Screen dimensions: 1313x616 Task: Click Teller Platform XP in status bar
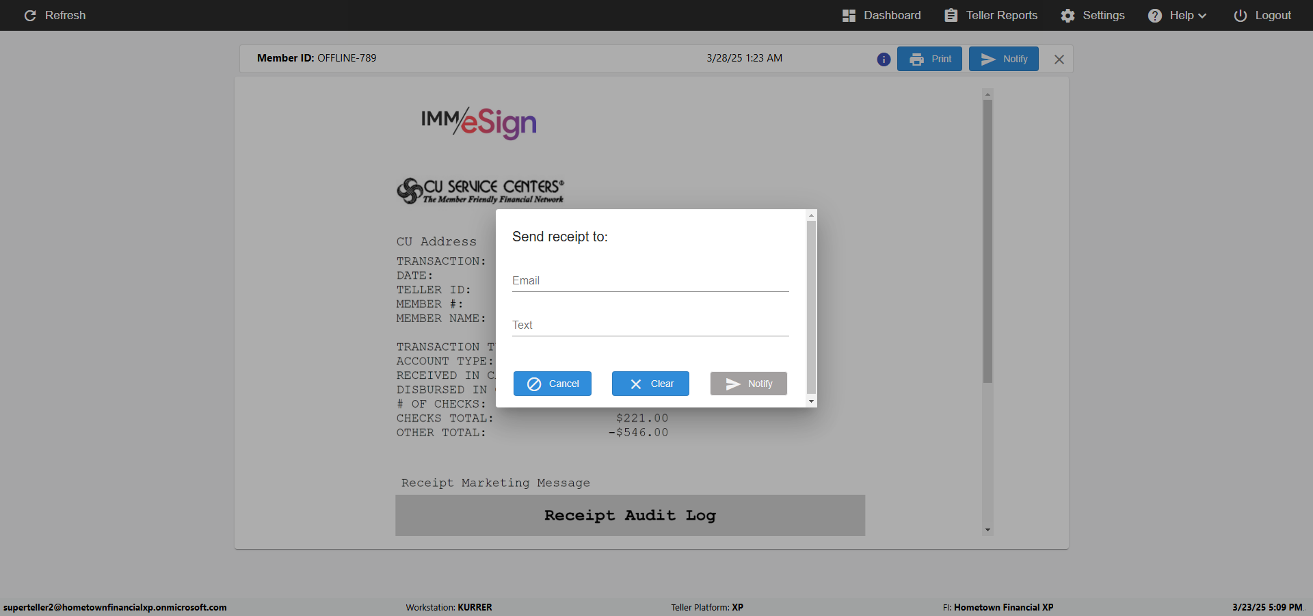[707, 607]
